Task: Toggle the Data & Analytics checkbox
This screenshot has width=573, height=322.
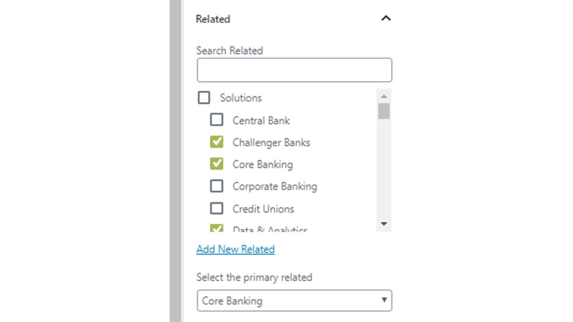Action: click(217, 228)
